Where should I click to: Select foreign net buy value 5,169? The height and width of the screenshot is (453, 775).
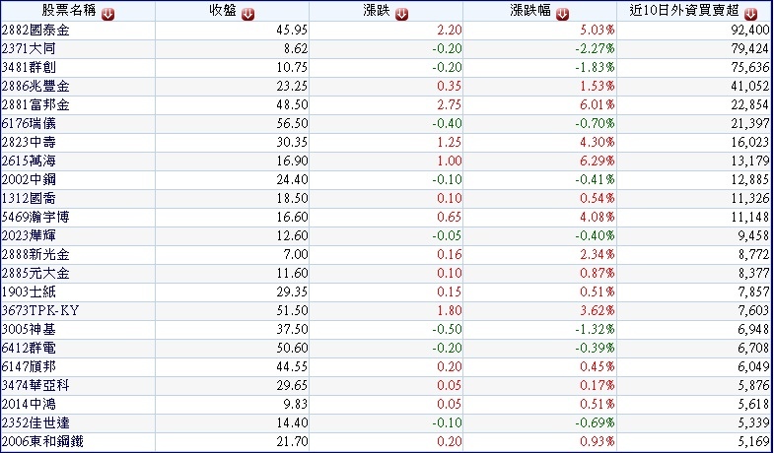(x=753, y=441)
